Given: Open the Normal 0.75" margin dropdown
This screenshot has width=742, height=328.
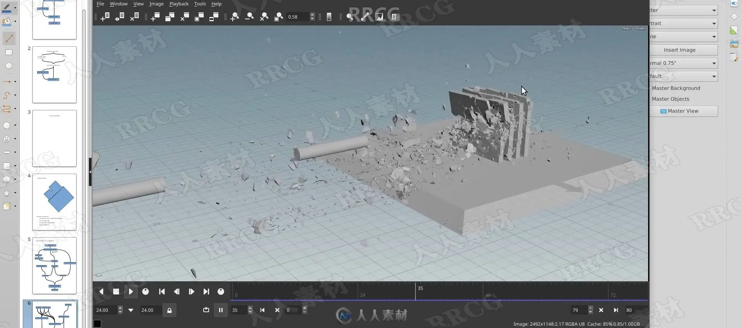Looking at the screenshot, I should [683, 63].
